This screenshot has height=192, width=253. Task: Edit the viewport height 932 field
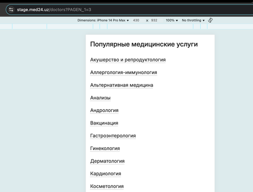tap(154, 20)
